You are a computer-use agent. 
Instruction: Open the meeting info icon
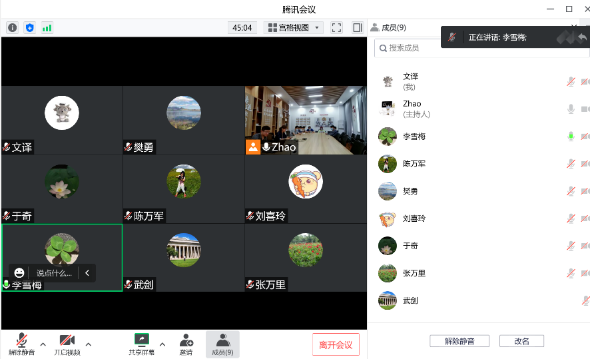(12, 27)
